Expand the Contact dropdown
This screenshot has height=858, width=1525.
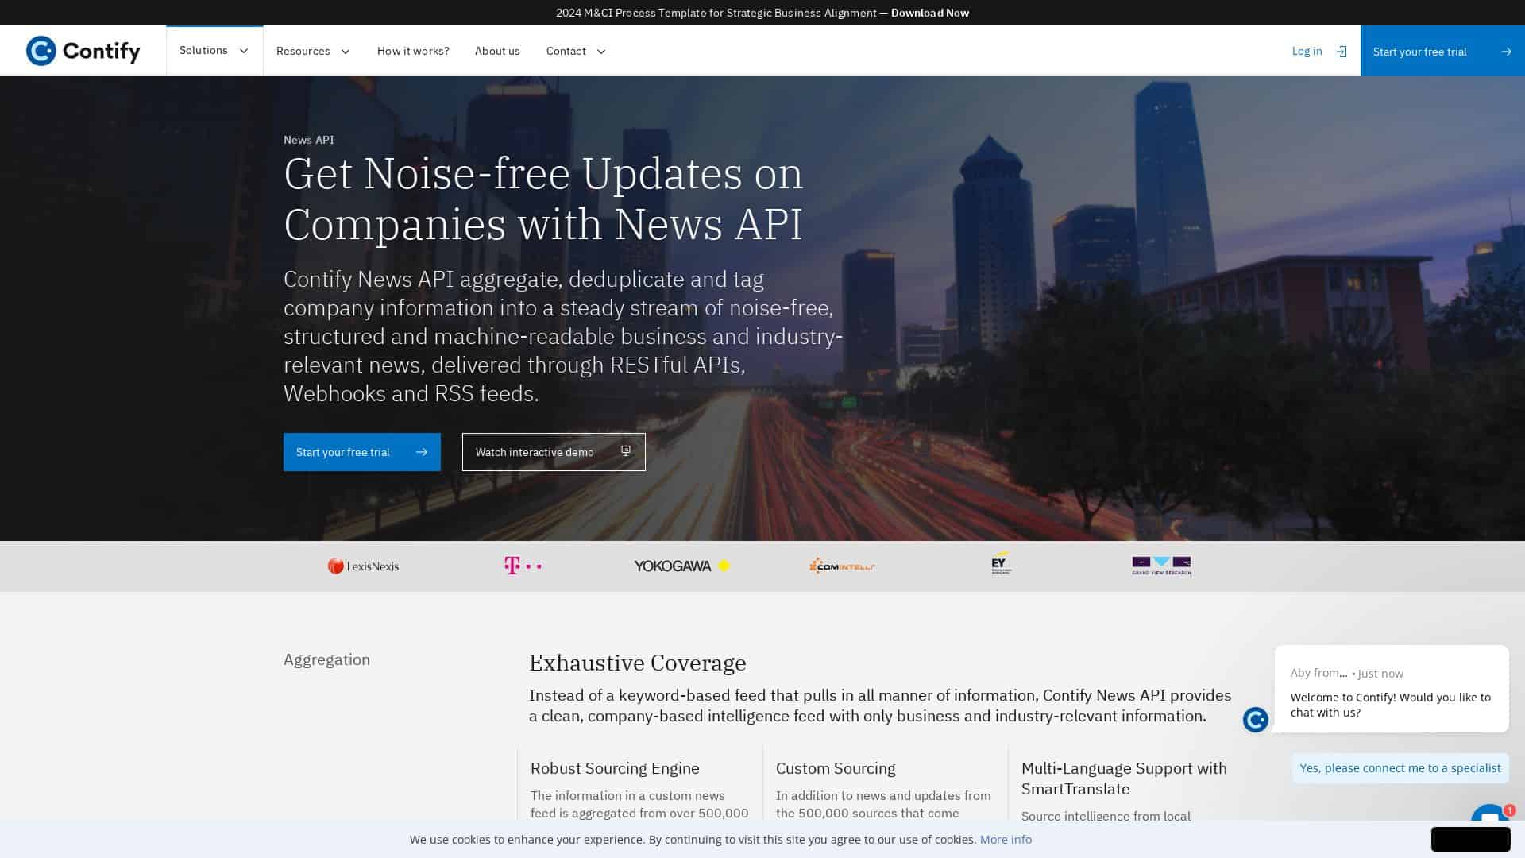(574, 50)
